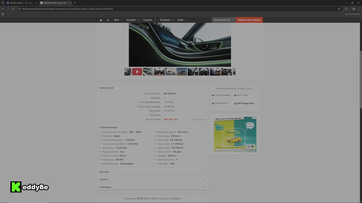Screen dimensions: 362x203
Task: Open the dark car on road thumbnail
Action: pos(182,72)
